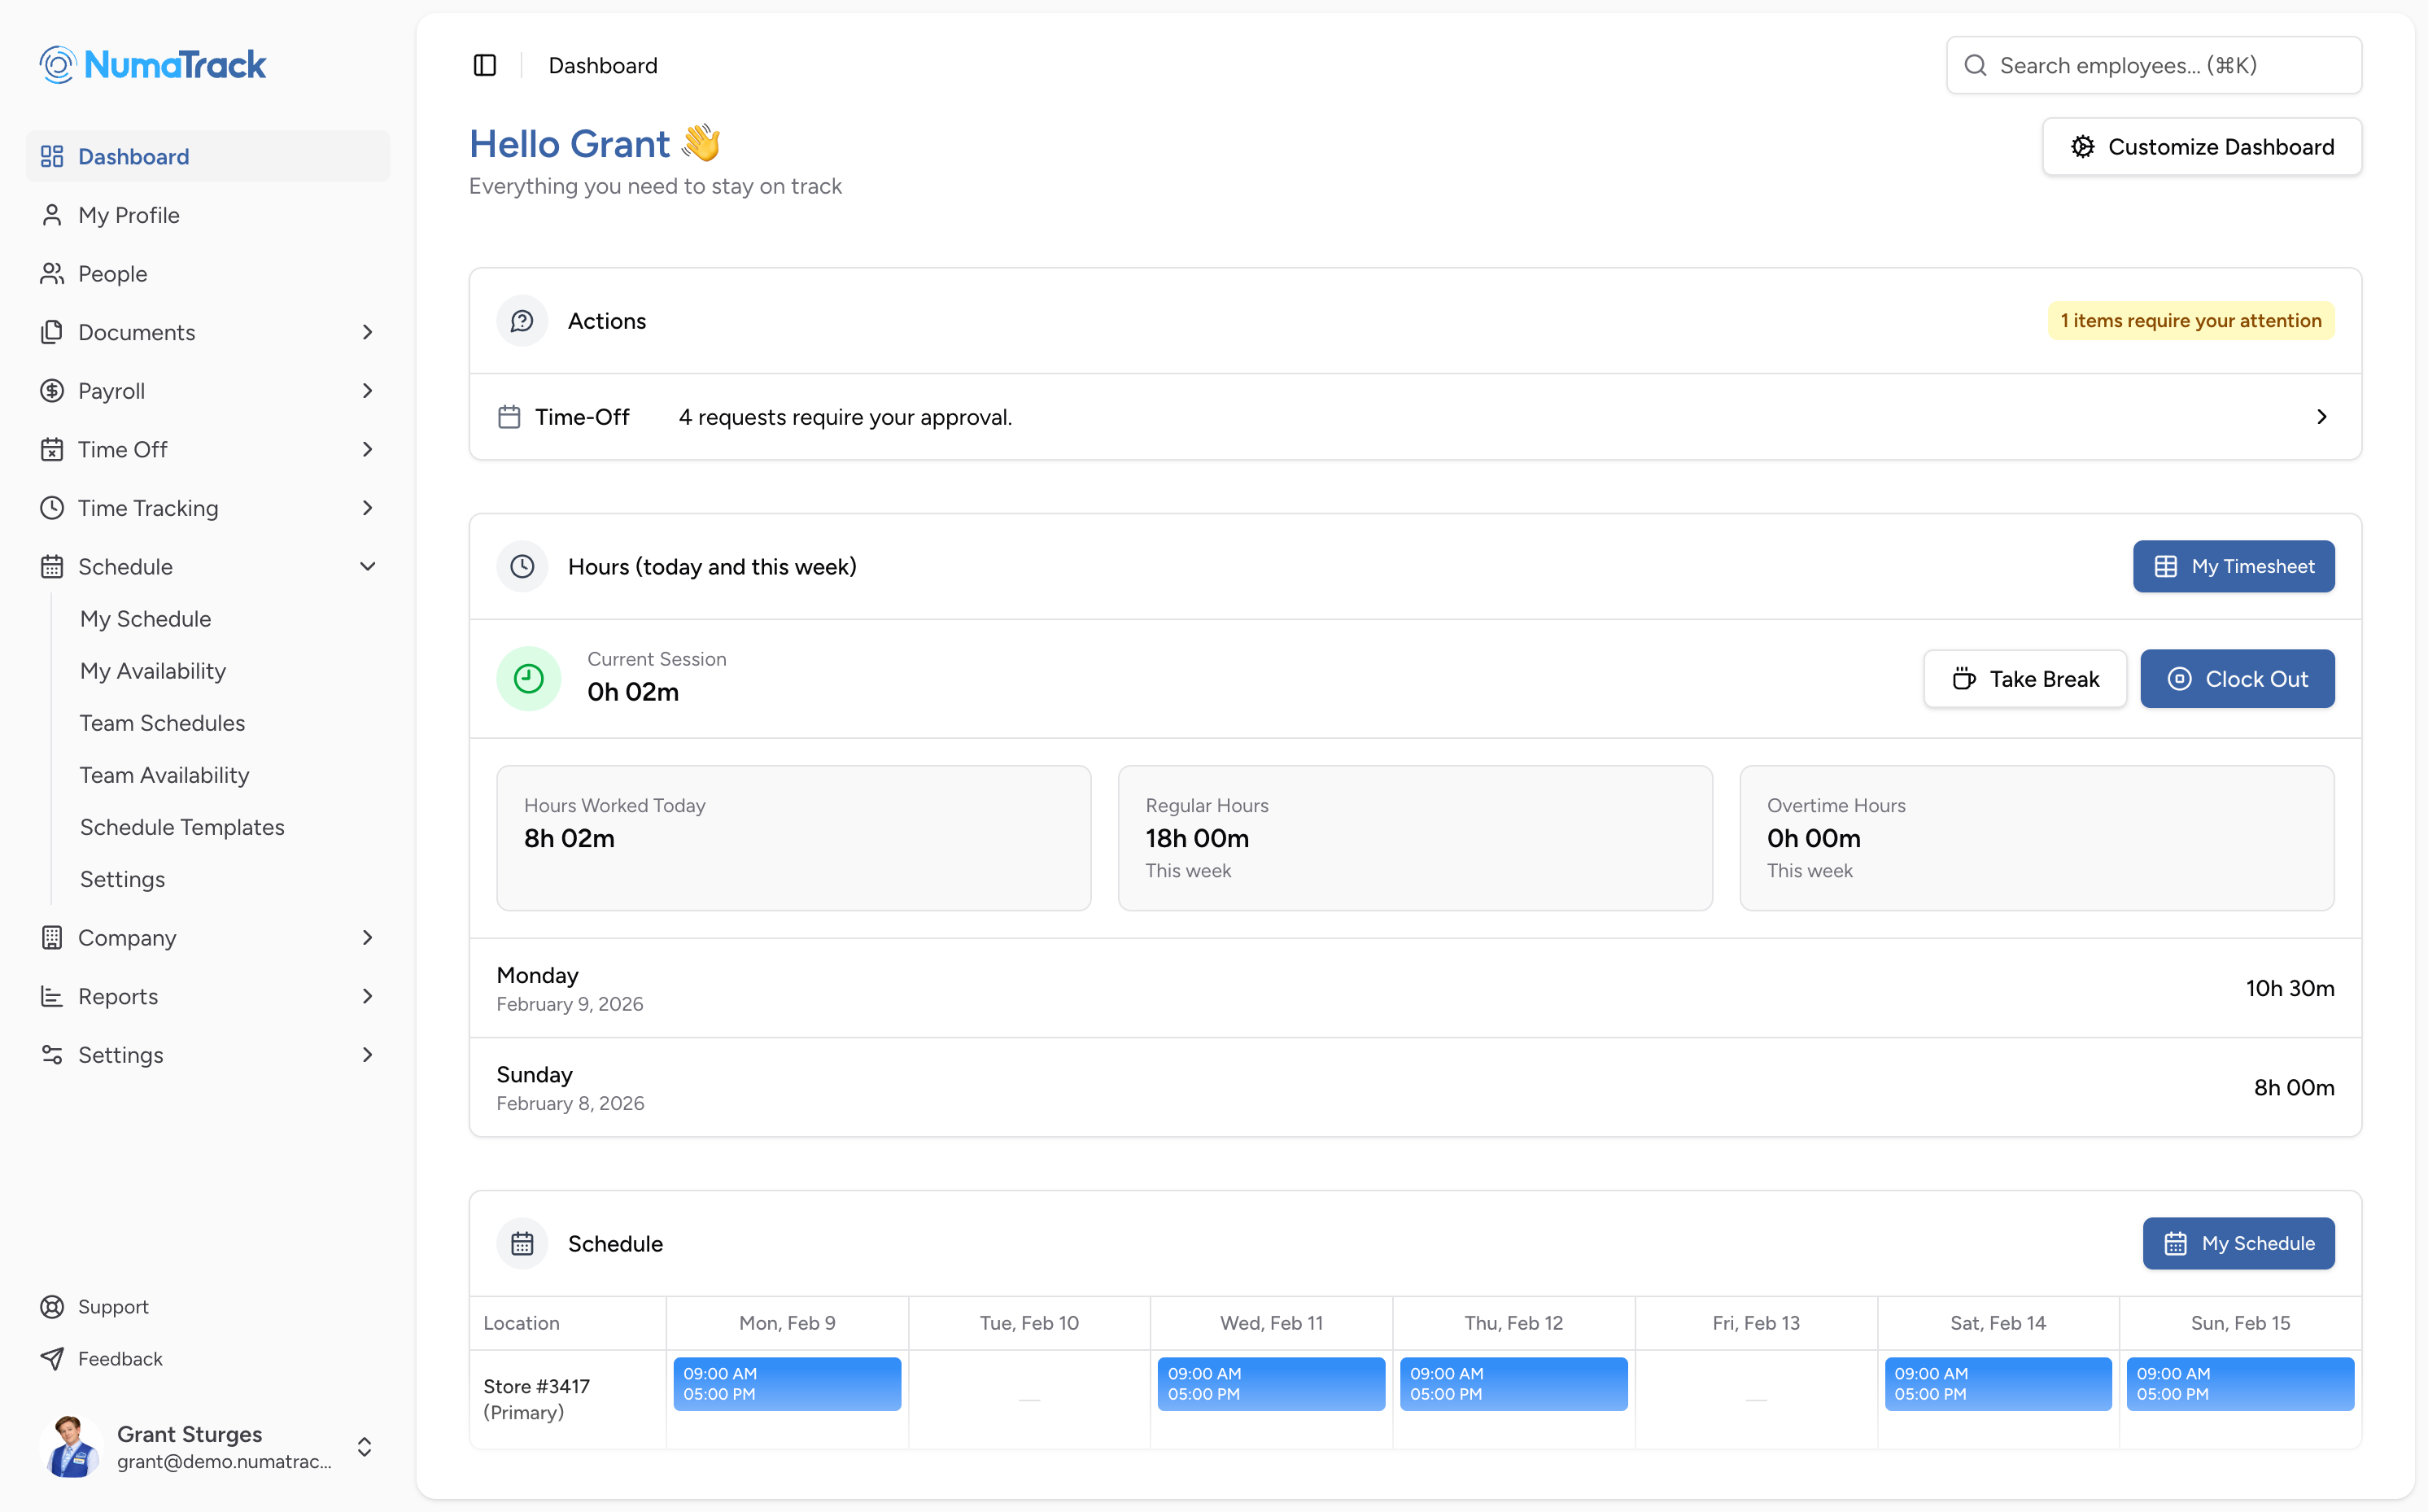Select the My Profile person icon
This screenshot has width=2428, height=1512.
(53, 215)
